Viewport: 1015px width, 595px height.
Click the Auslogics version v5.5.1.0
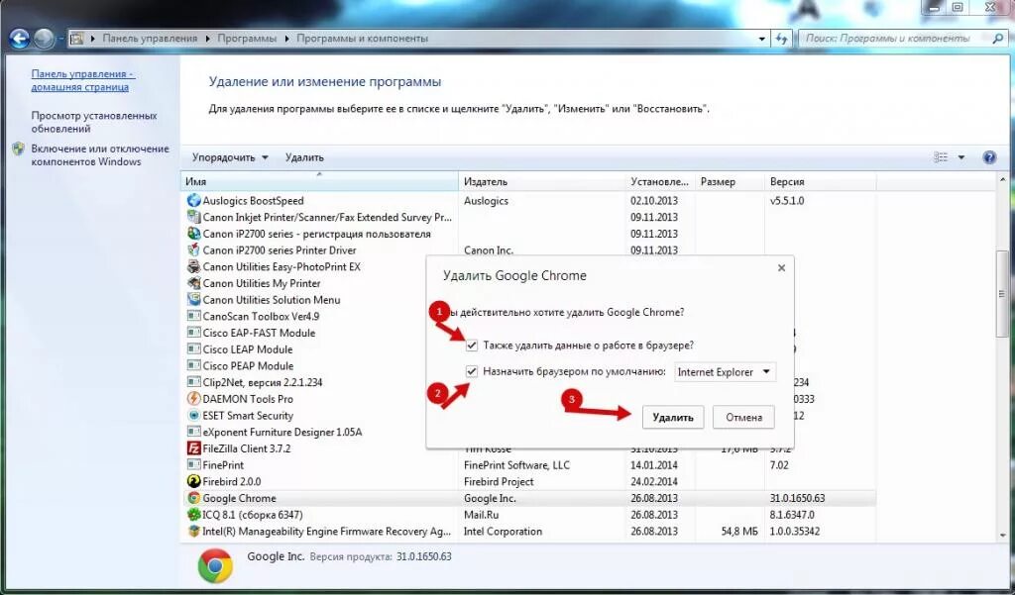coord(787,201)
